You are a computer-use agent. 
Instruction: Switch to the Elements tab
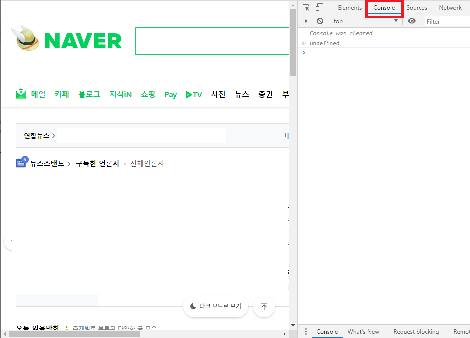click(350, 8)
